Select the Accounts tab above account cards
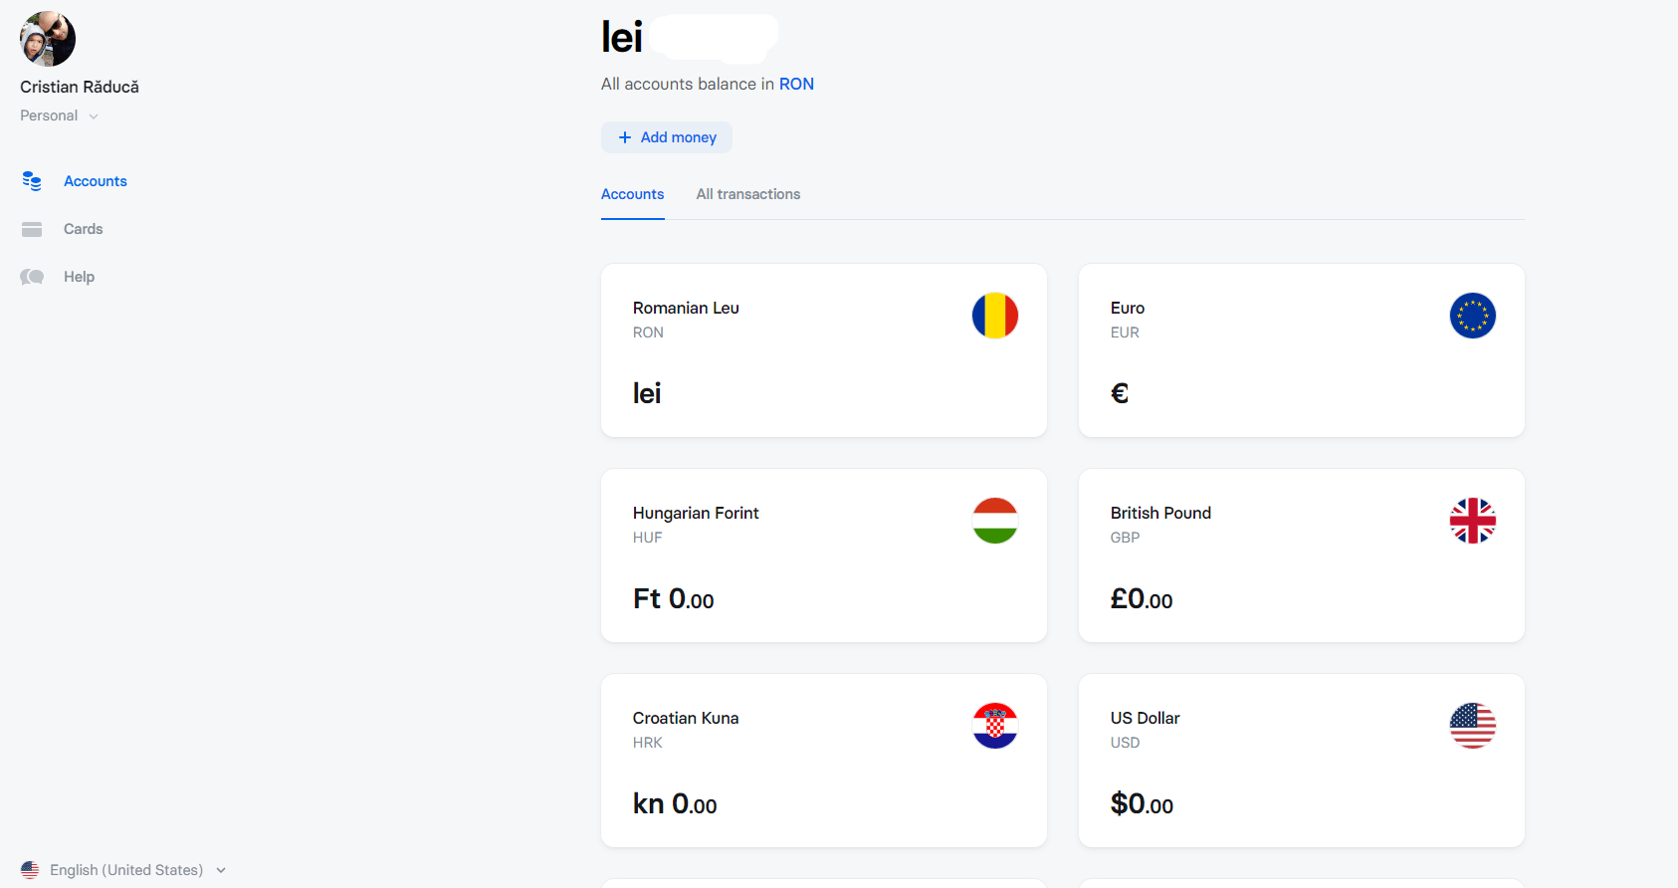The image size is (1678, 888). tap(633, 194)
